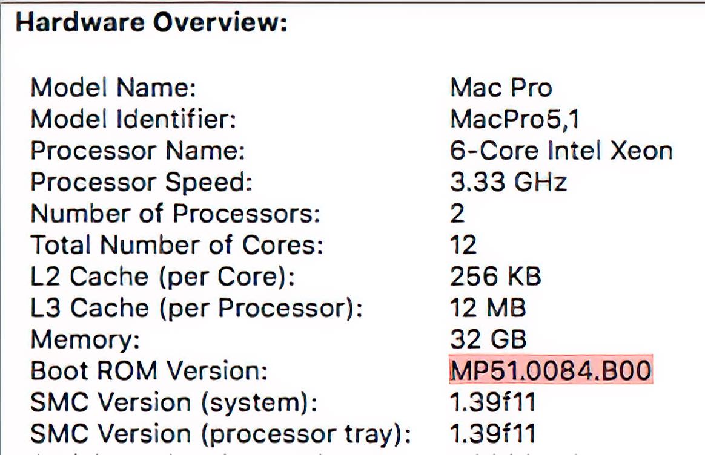705x455 pixels.
Task: Click the Boot ROM Version label
Action: click(149, 370)
